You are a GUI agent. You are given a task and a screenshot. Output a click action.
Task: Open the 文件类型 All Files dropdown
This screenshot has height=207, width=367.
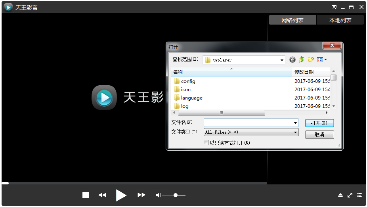point(251,132)
